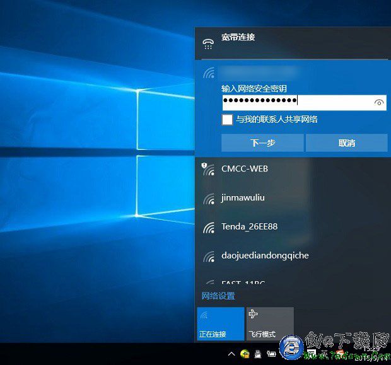Click the daojuediandongqiche Wi-Fi signal icon
Viewport: 391px width, 365px height.
(209, 257)
